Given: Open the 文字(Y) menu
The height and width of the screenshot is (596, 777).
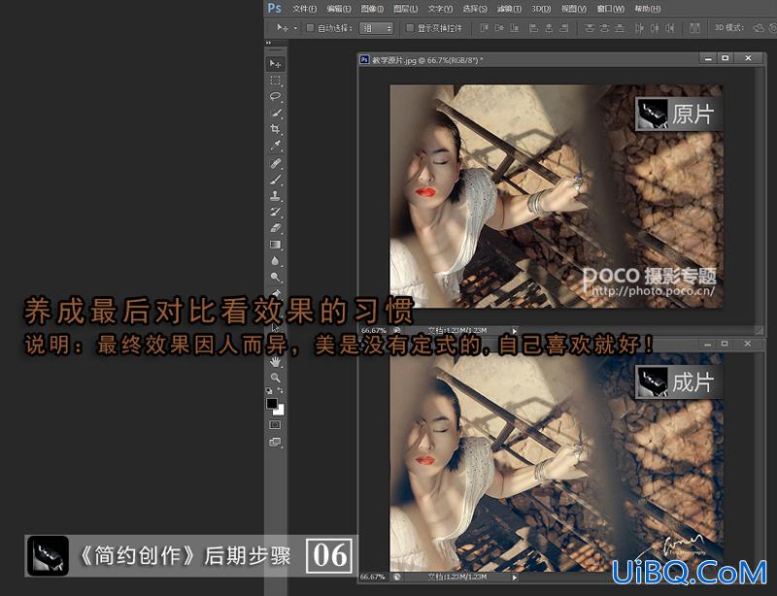Looking at the screenshot, I should [440, 9].
